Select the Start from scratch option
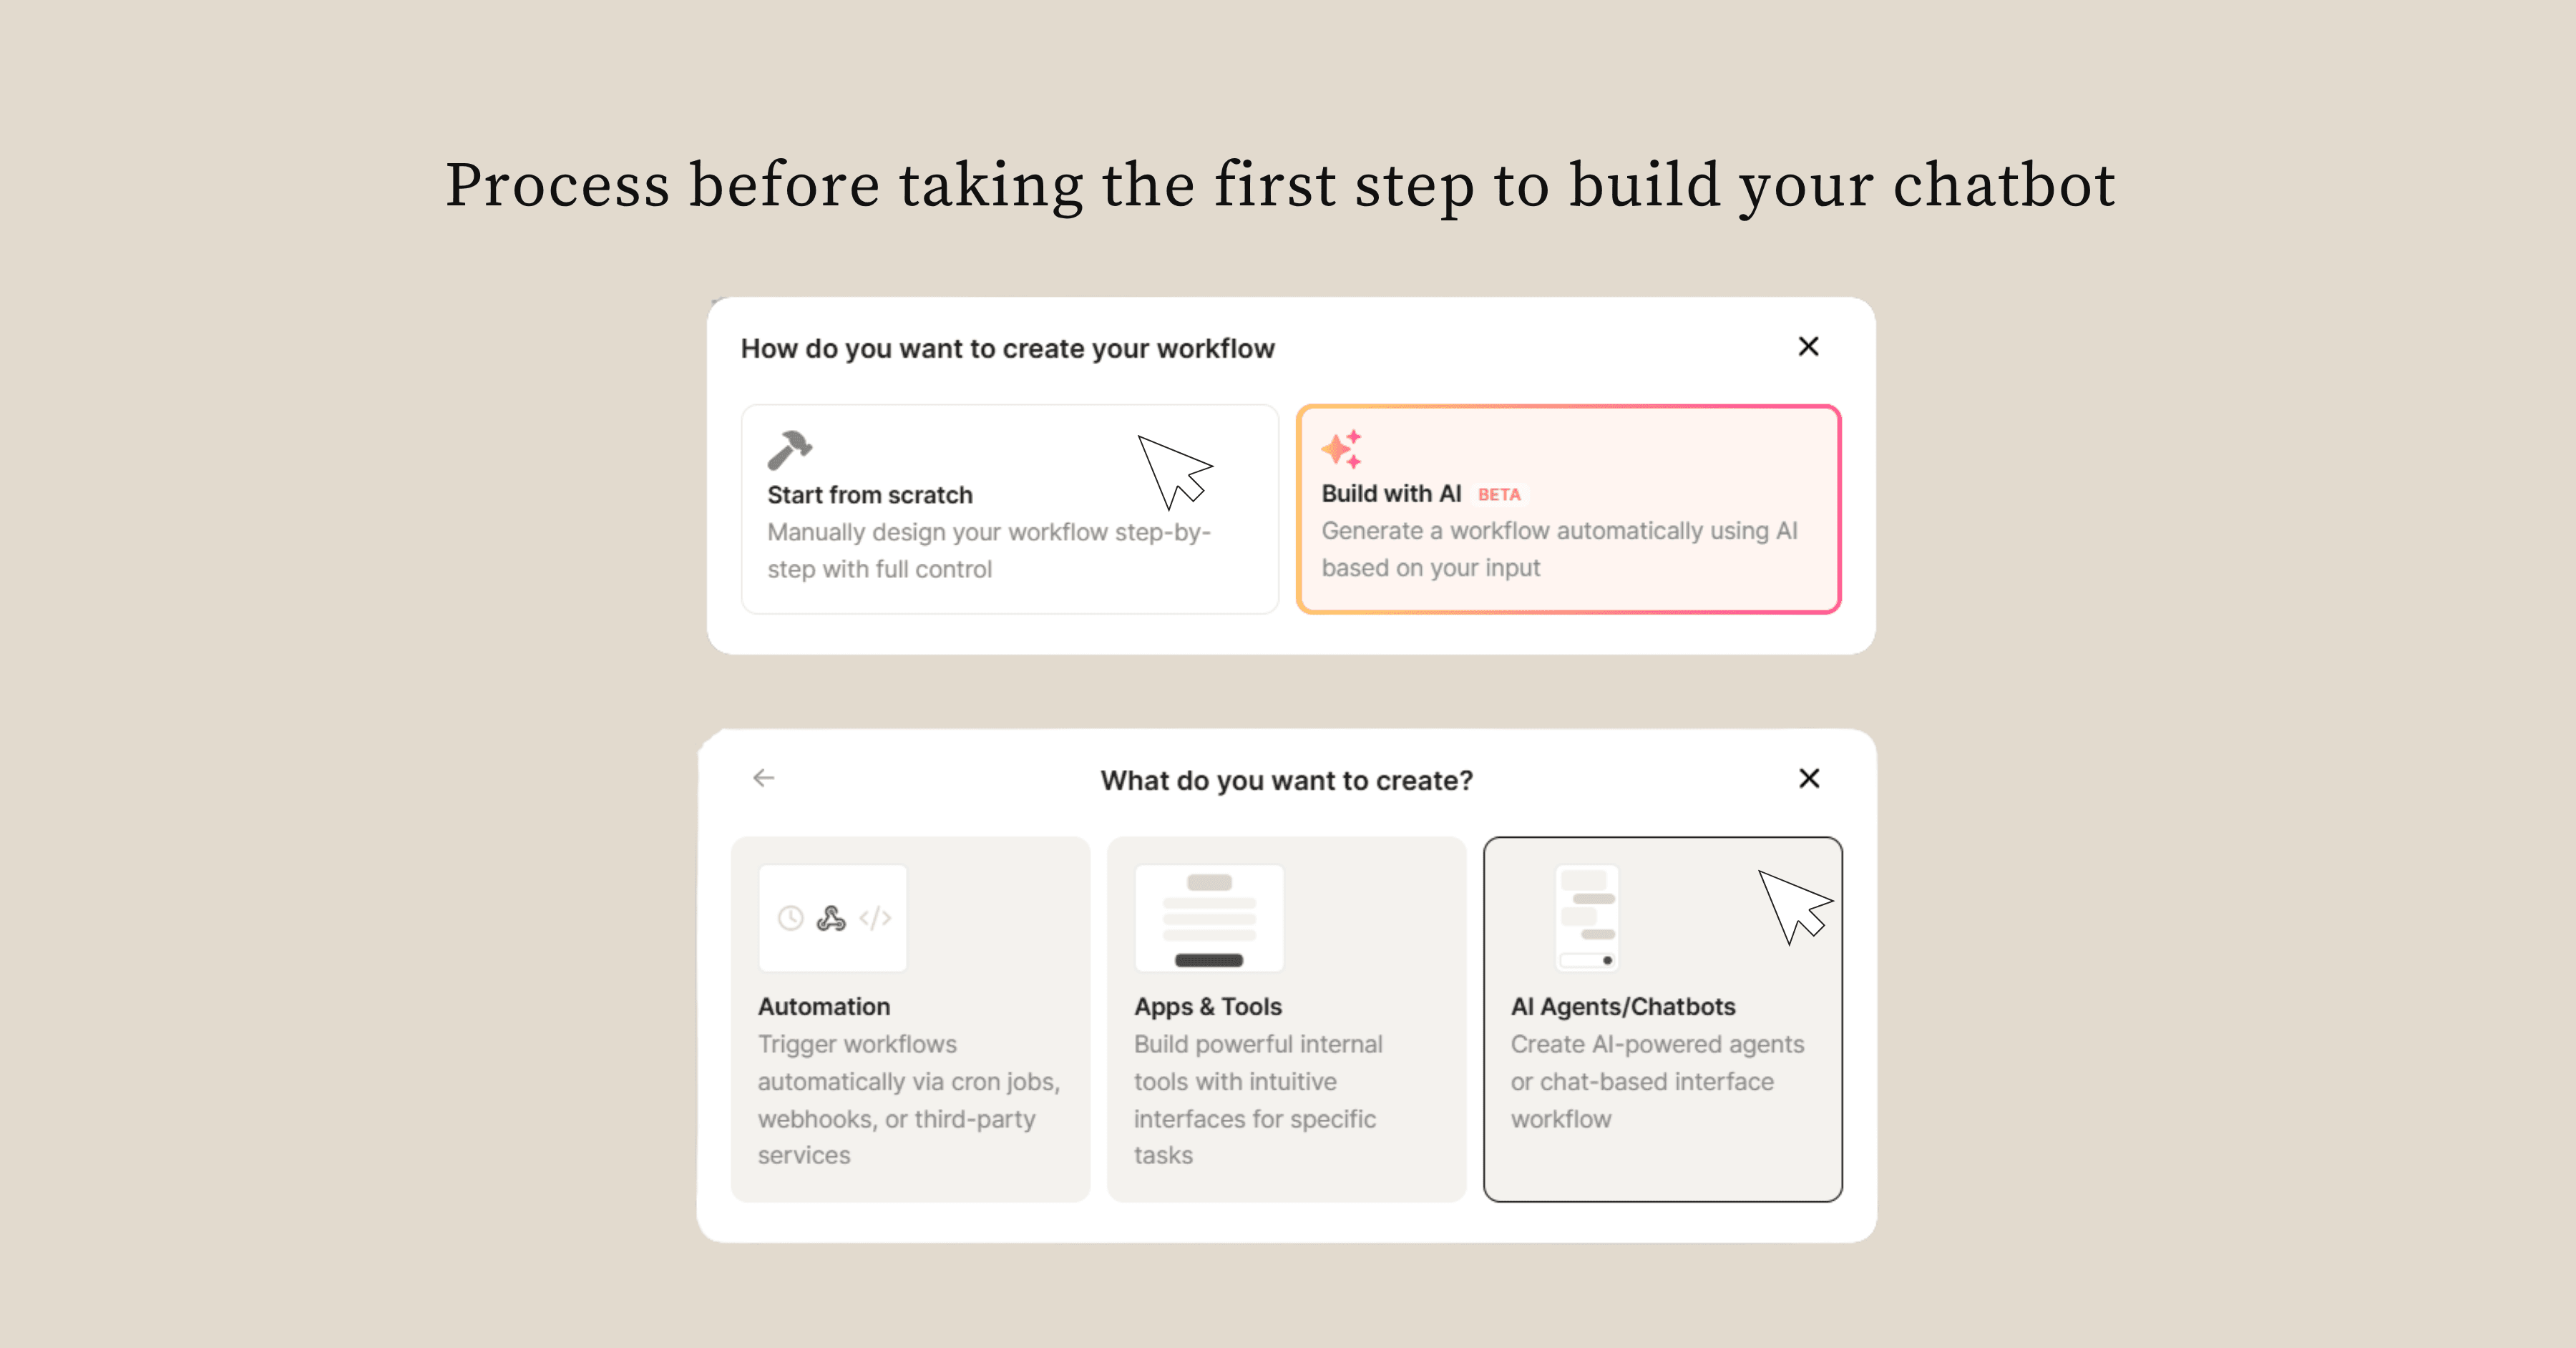2576x1348 pixels. (1009, 509)
